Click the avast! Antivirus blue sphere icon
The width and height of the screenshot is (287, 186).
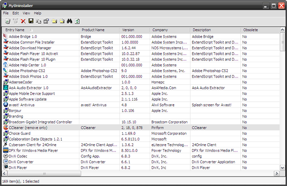point(5,105)
